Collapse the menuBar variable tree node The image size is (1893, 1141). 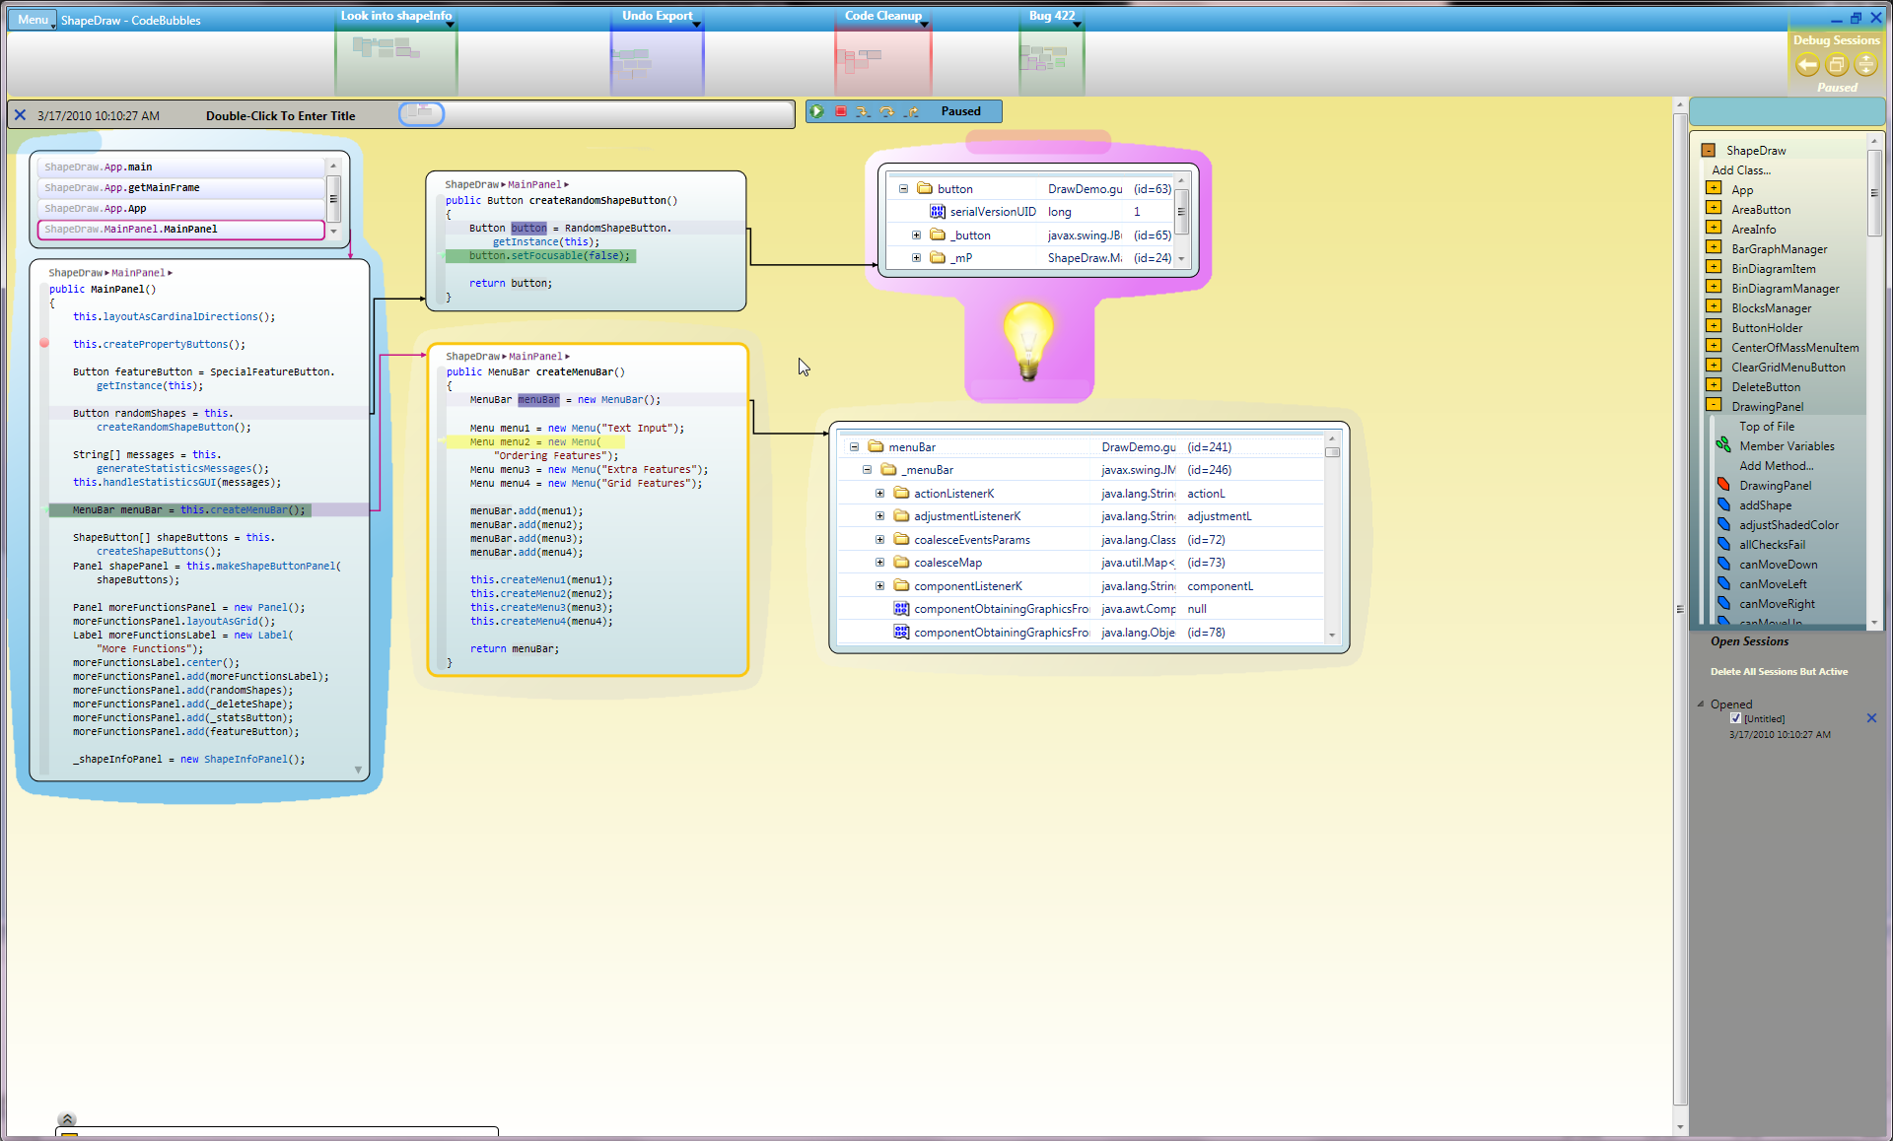point(854,446)
